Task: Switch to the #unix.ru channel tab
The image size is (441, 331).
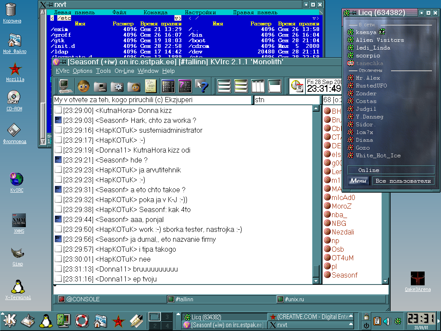Action: point(295,299)
